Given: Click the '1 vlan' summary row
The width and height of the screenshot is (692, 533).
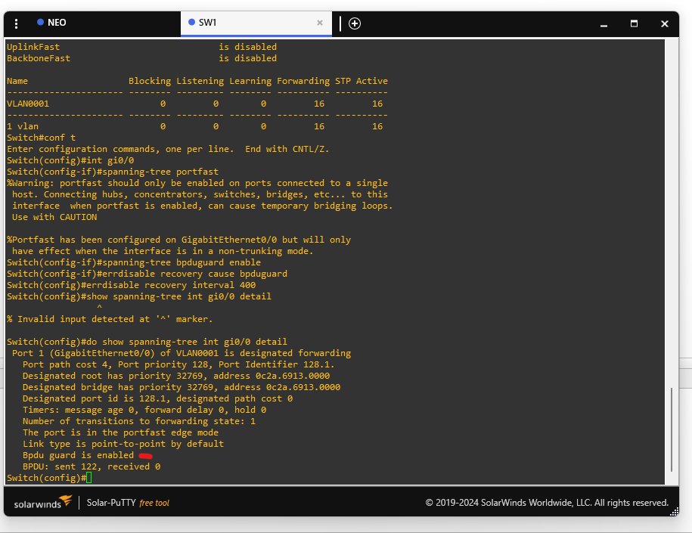Looking at the screenshot, I should pos(194,126).
